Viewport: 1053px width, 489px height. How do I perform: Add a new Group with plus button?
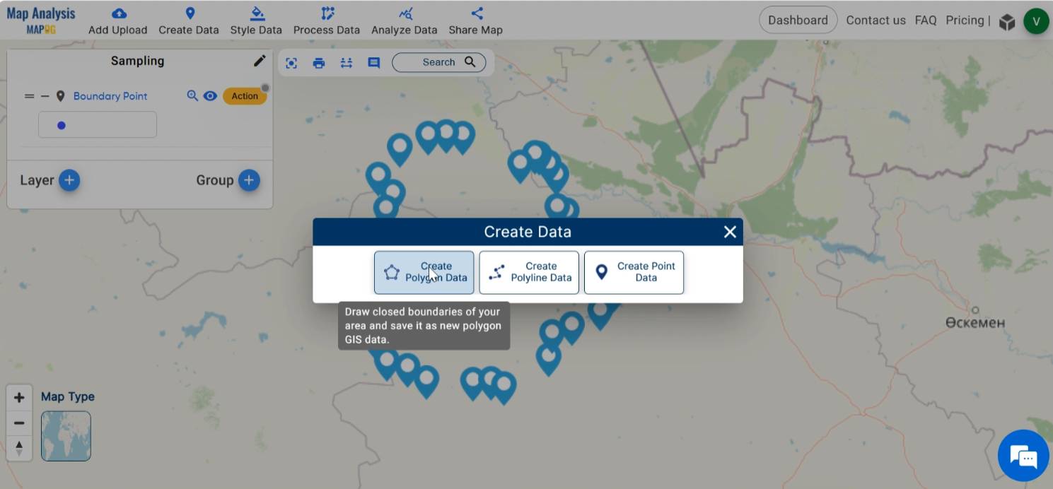248,180
